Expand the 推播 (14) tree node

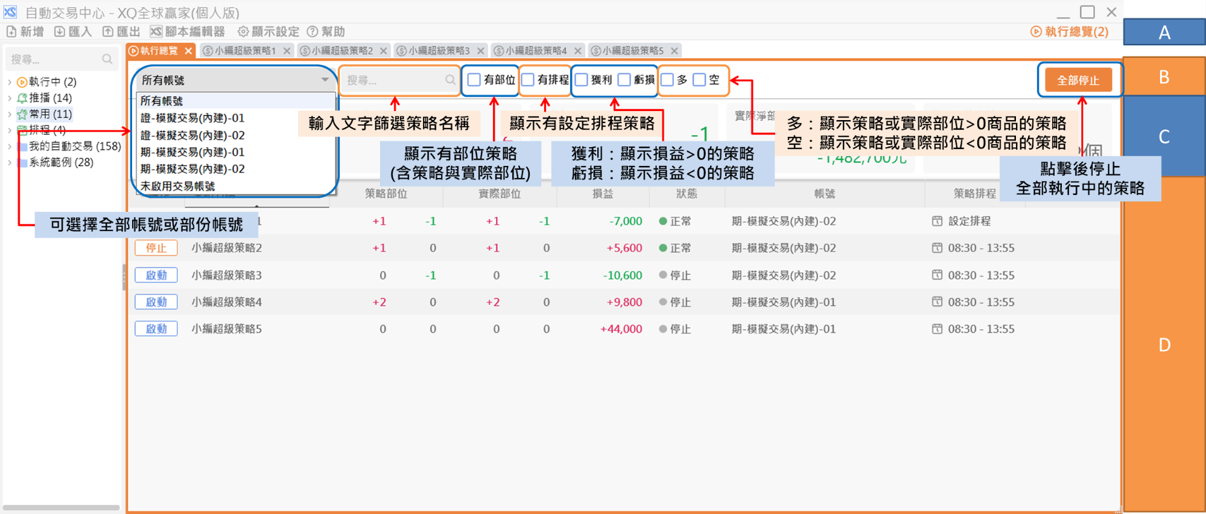point(10,98)
